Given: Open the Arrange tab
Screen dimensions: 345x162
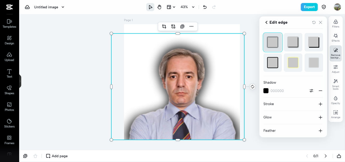Looking at the screenshot, I should coord(336,114).
